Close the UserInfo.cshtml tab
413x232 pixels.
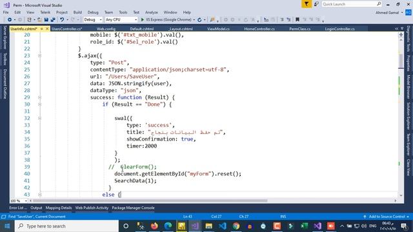(47, 28)
